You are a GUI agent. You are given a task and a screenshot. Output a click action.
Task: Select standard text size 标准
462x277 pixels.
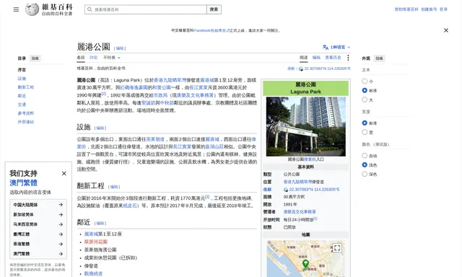365,90
